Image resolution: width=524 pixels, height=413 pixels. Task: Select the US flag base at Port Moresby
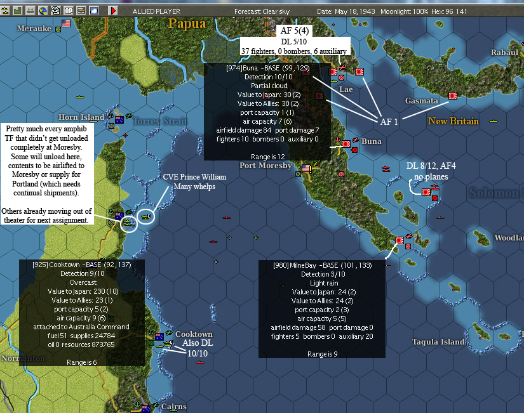306,168
